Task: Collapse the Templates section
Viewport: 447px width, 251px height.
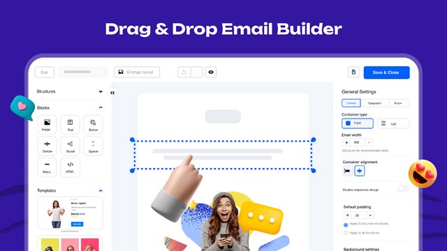Action: (101, 190)
